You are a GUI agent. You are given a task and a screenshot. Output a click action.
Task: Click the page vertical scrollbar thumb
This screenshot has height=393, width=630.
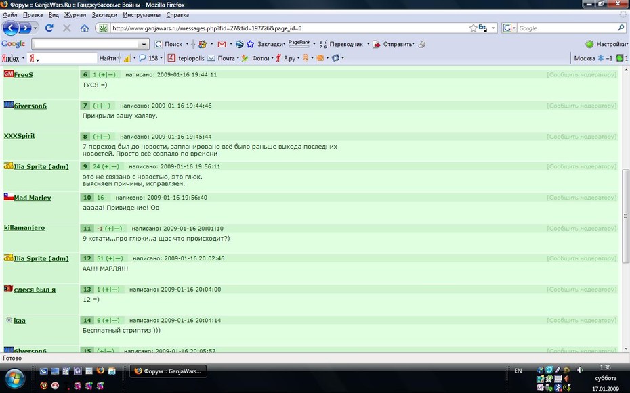[x=625, y=216]
